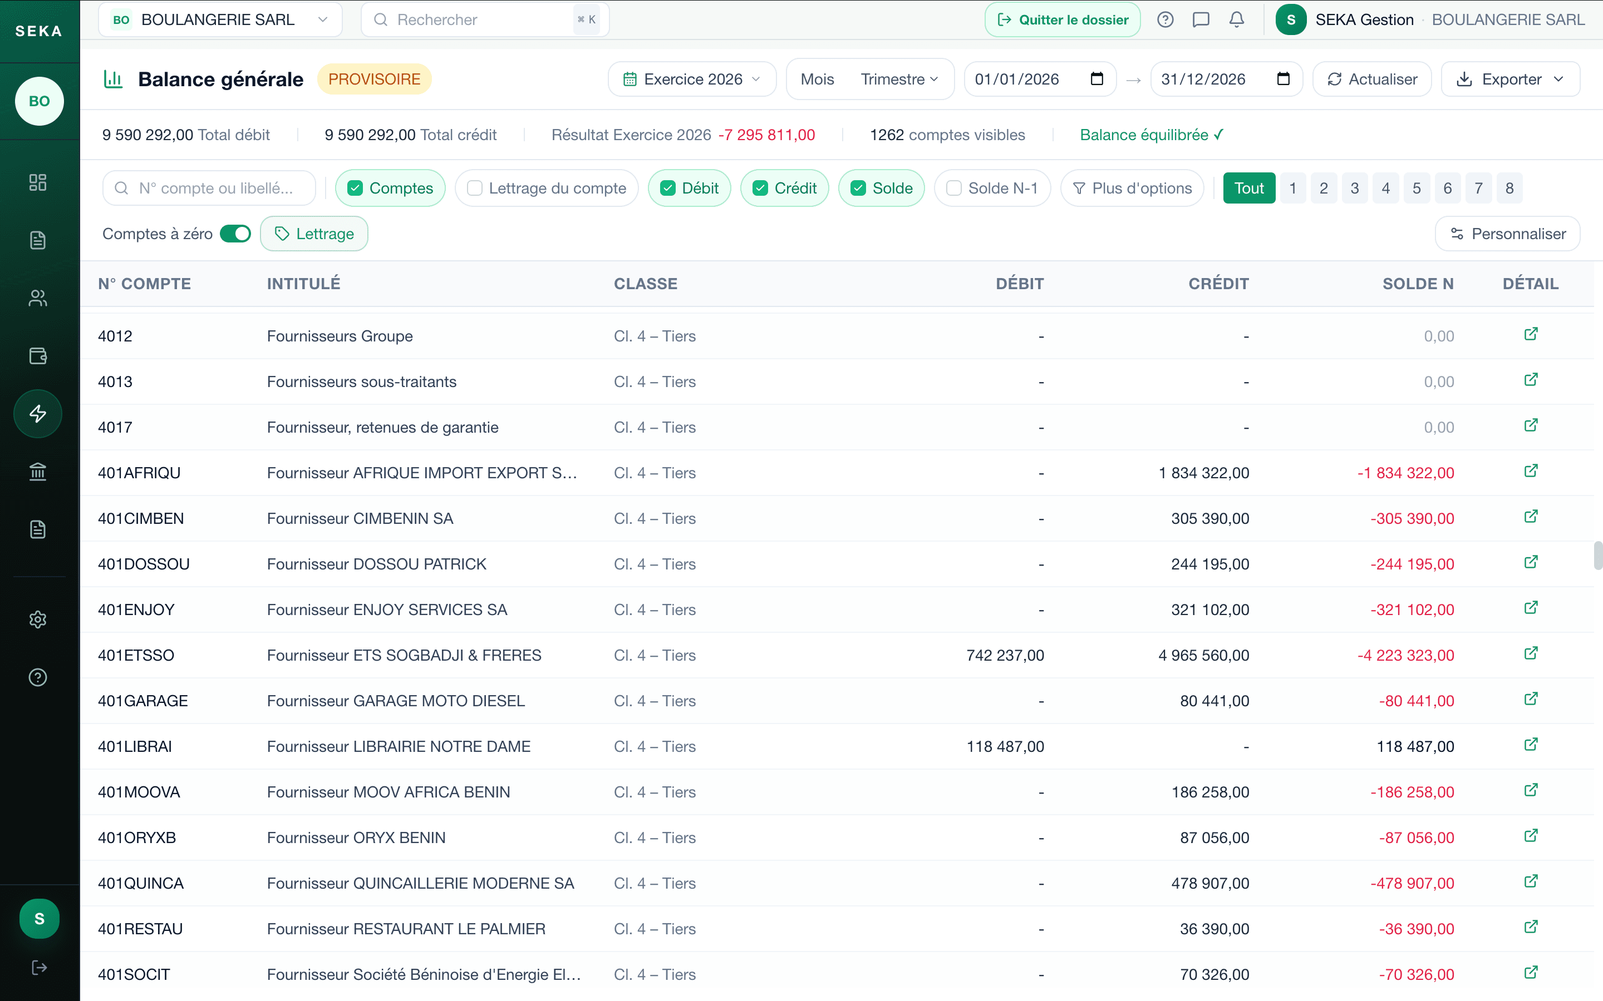The height and width of the screenshot is (1001, 1603).
Task: Click the vertical scrollbar thumb
Action: (x=1597, y=555)
